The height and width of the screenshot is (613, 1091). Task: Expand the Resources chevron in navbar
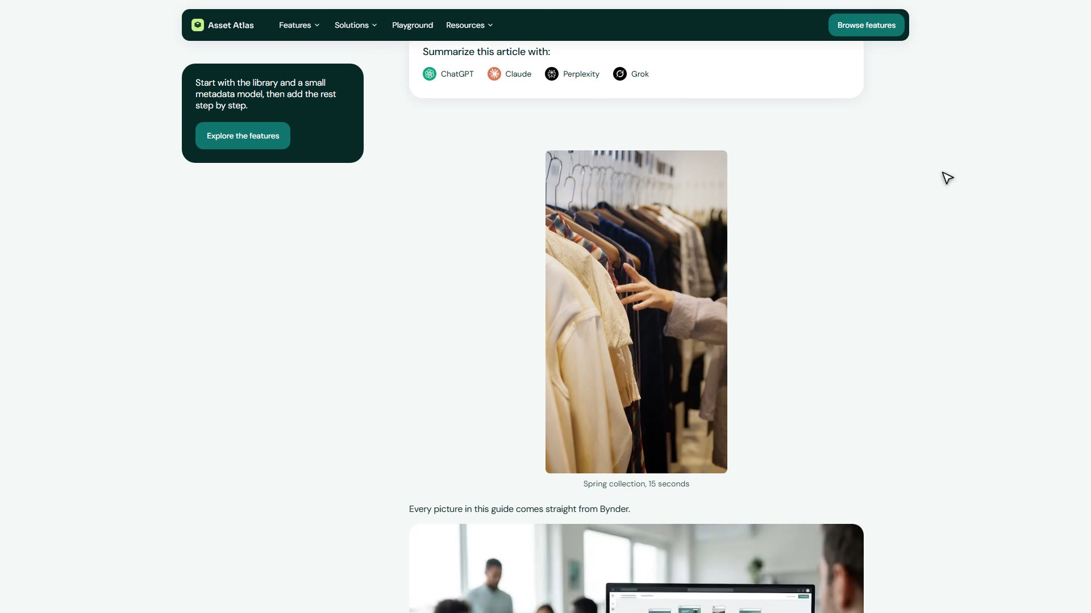pyautogui.click(x=490, y=25)
